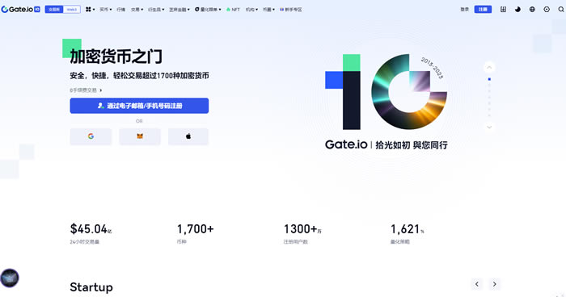Click the 10th anniversary banner graphic

tap(386, 91)
